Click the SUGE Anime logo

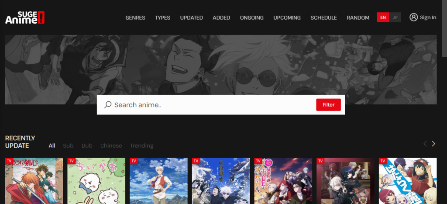click(x=25, y=17)
